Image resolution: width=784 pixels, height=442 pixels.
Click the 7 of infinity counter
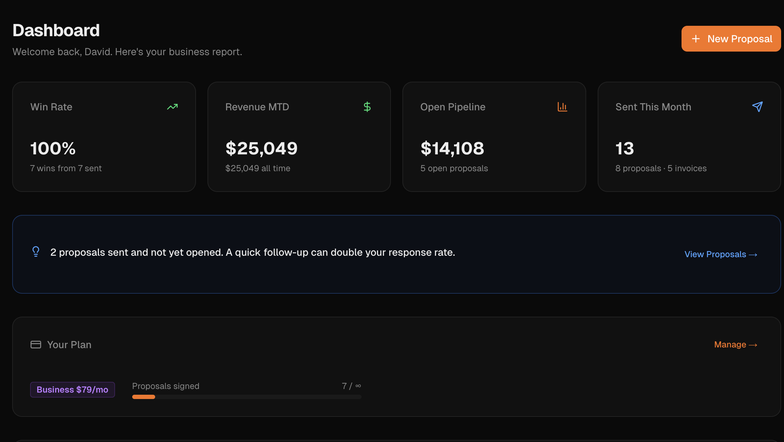(x=351, y=386)
